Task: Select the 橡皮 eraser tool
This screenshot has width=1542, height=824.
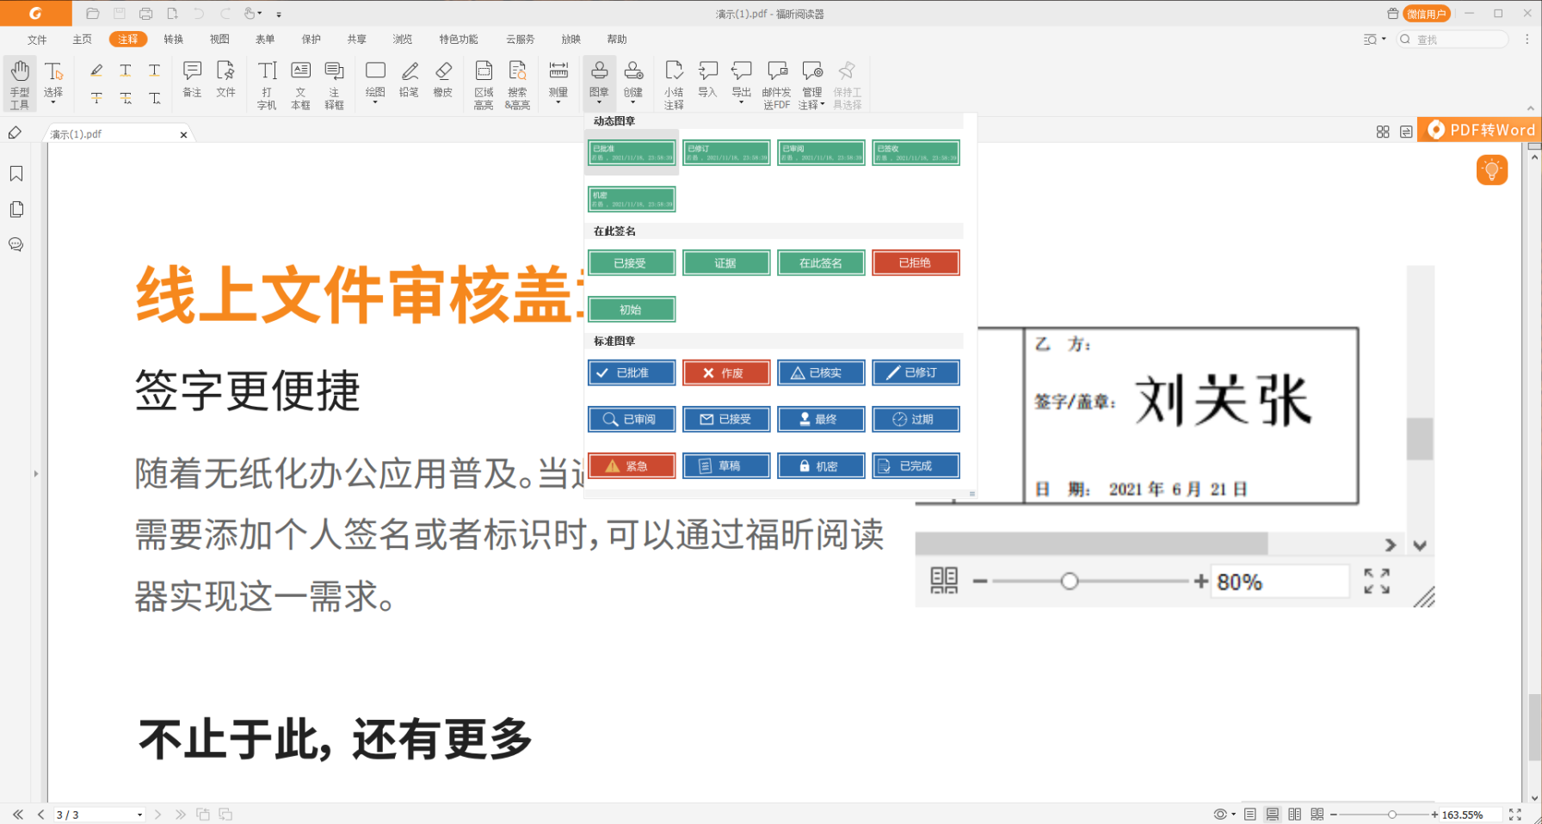Action: [443, 82]
